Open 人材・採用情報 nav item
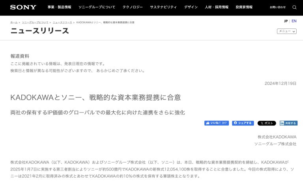This screenshot has width=303, height=182. point(217,7)
